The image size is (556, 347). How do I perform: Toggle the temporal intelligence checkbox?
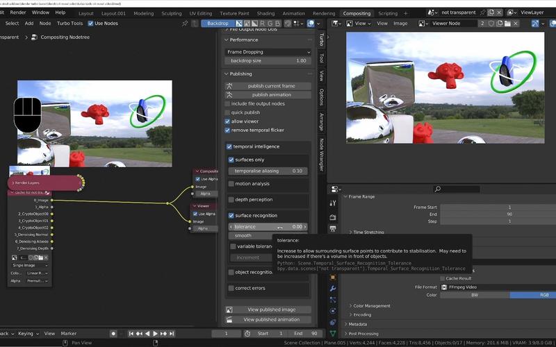pyautogui.click(x=229, y=146)
